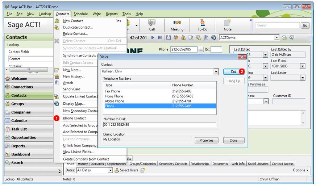Switch to the Secondary Contacts tab
This screenshot has height=187, width=316.
(x=173, y=164)
